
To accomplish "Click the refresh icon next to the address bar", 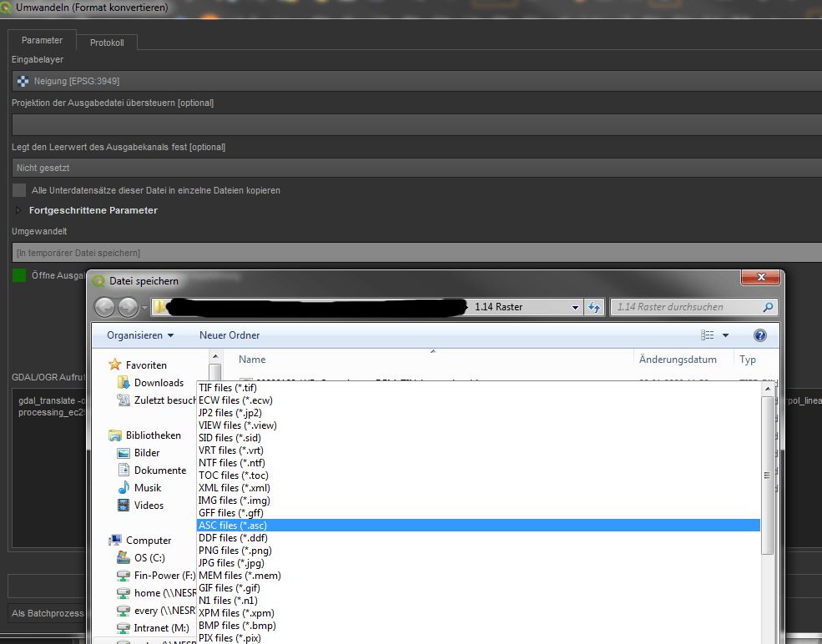I will (594, 307).
